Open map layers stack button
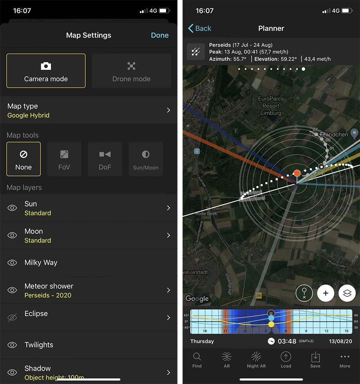This screenshot has height=384, width=360. coord(347,293)
